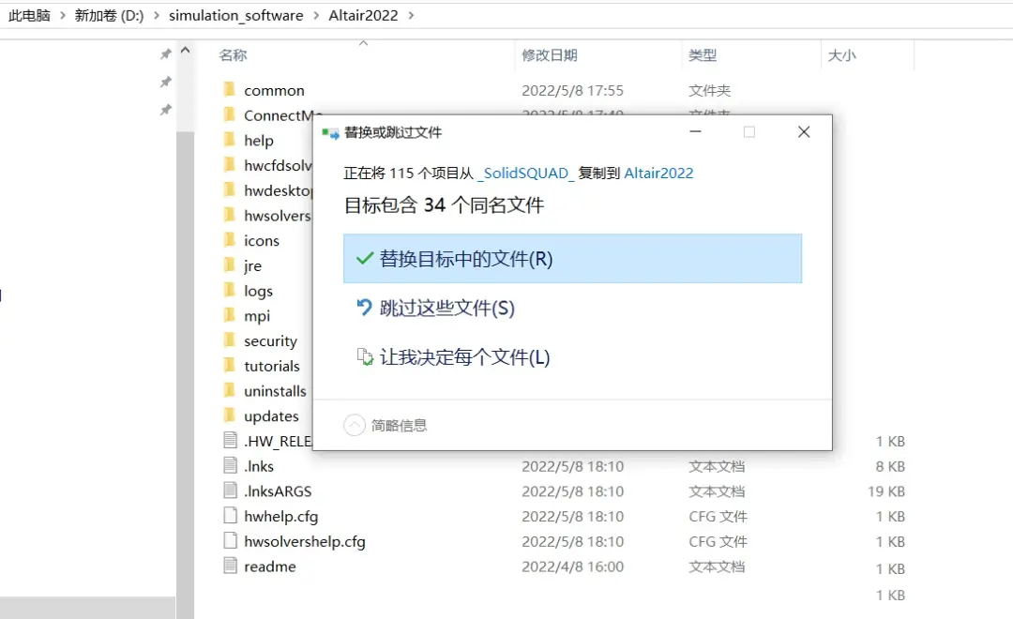Expand the chevron after simulation_software
The image size is (1013, 619).
(x=316, y=16)
